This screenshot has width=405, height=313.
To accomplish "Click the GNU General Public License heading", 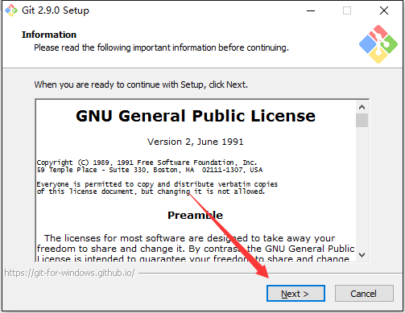I will 196,116.
